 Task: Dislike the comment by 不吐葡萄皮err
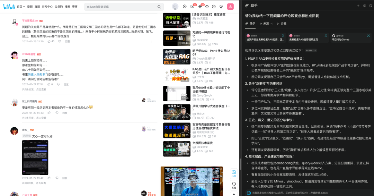(x=60, y=41)
